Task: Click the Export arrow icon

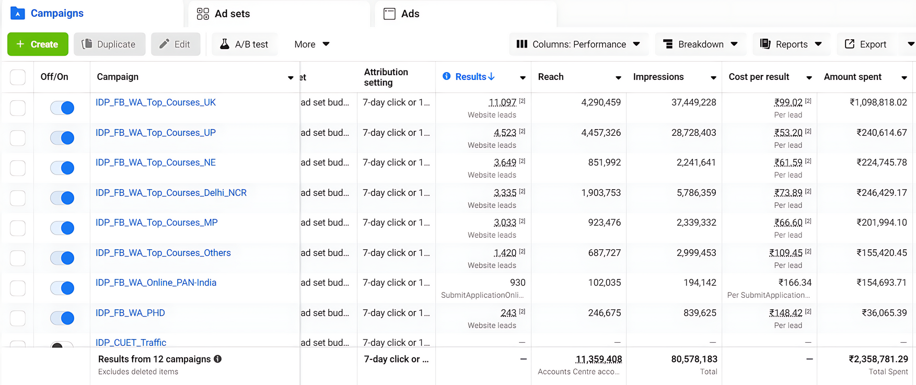Action: [850, 44]
